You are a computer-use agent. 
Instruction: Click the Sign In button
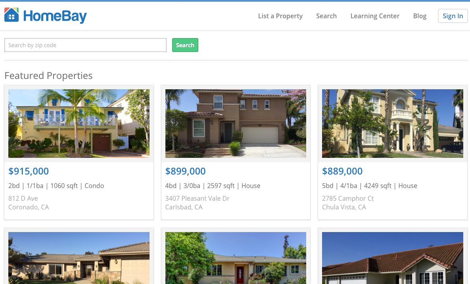(x=453, y=16)
